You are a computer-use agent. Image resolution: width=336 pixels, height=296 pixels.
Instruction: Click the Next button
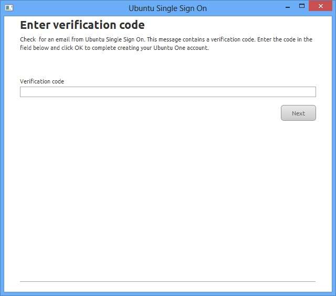tap(298, 113)
